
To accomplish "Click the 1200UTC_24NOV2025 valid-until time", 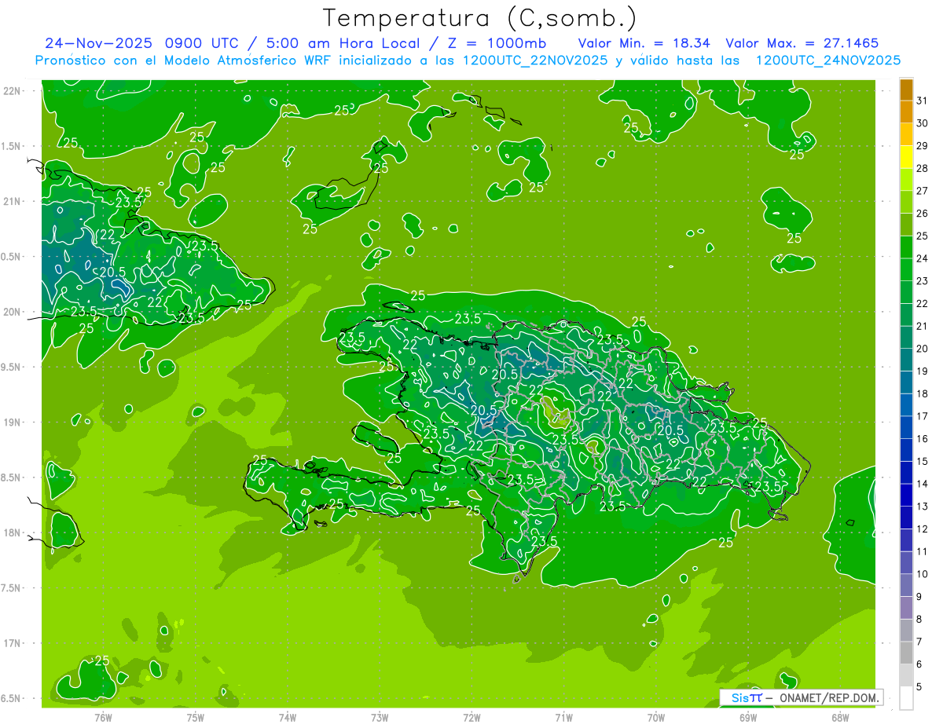I will point(827,60).
